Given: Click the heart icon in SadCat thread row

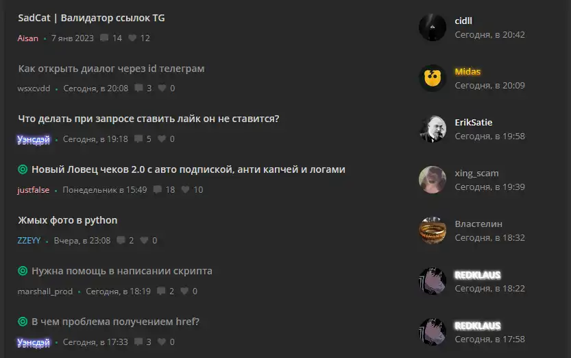Looking at the screenshot, I should point(132,38).
